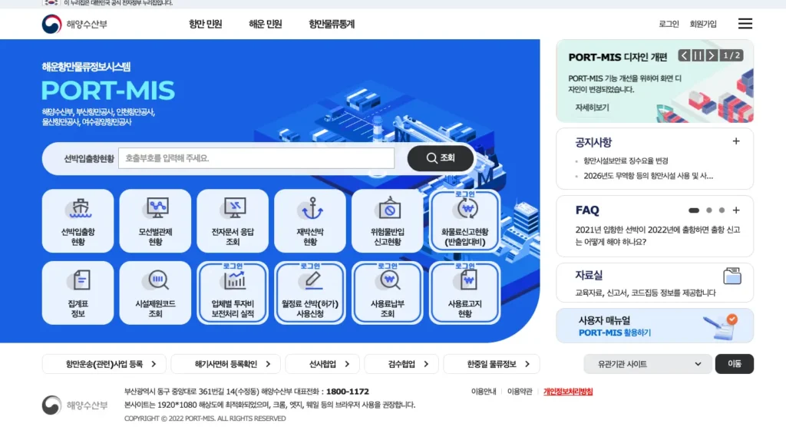Expand FAQ with the plus icon
This screenshot has height=427, width=786.
[736, 210]
